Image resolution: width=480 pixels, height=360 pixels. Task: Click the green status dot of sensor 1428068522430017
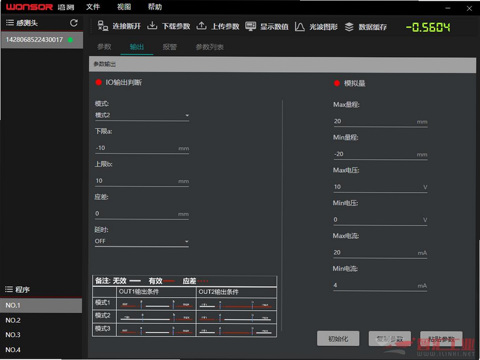point(70,40)
